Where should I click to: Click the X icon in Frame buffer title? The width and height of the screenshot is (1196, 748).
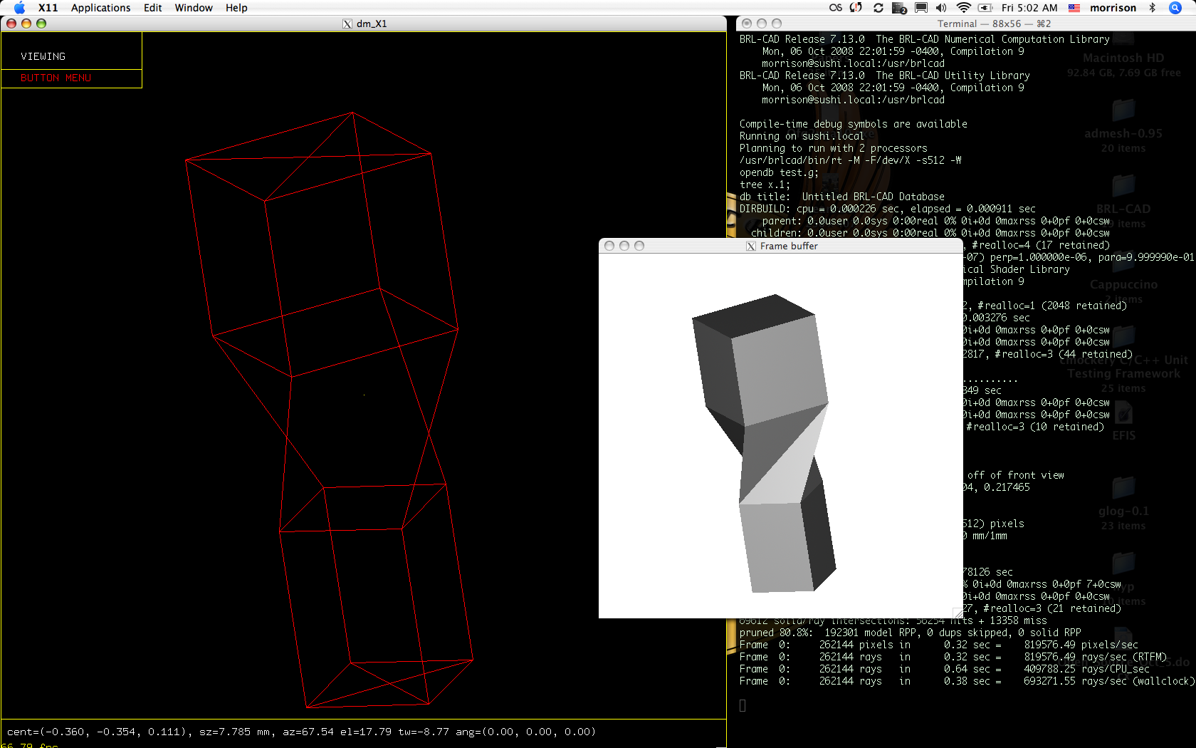(751, 246)
